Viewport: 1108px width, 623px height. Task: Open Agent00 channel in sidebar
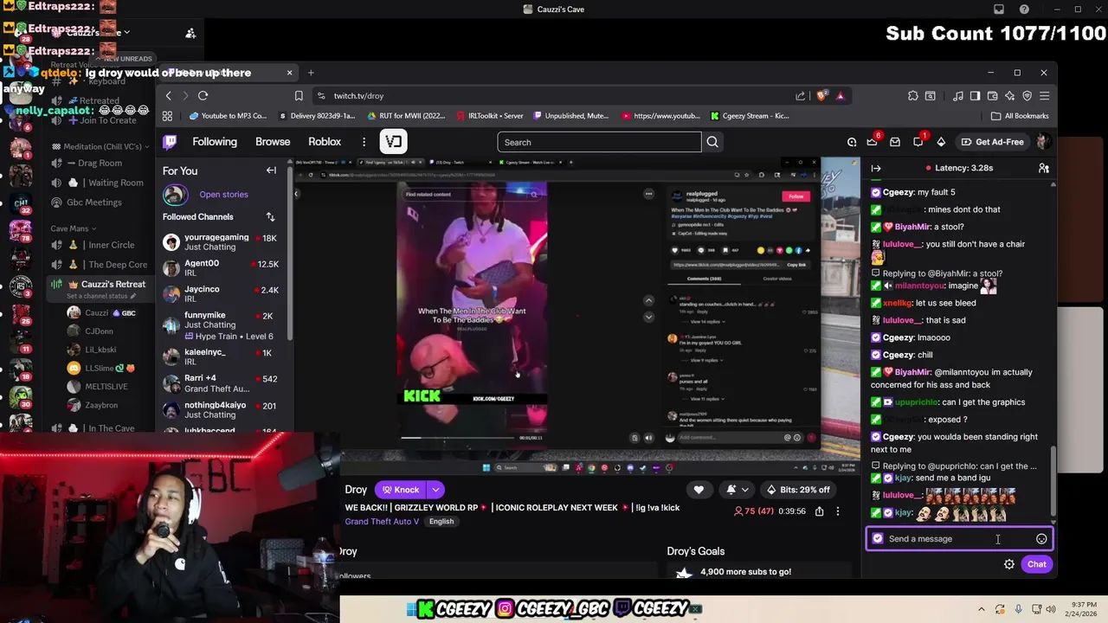[x=223, y=268]
